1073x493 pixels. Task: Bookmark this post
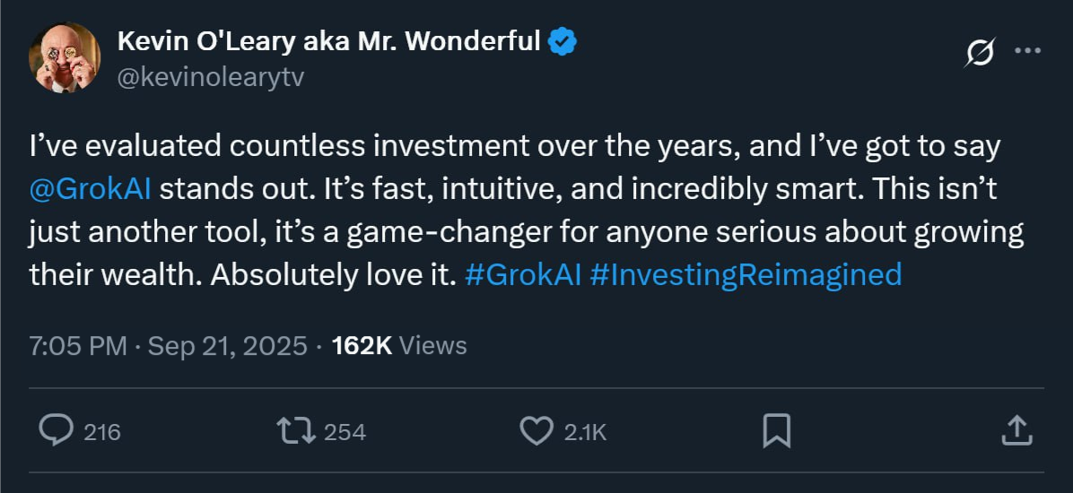click(x=775, y=431)
